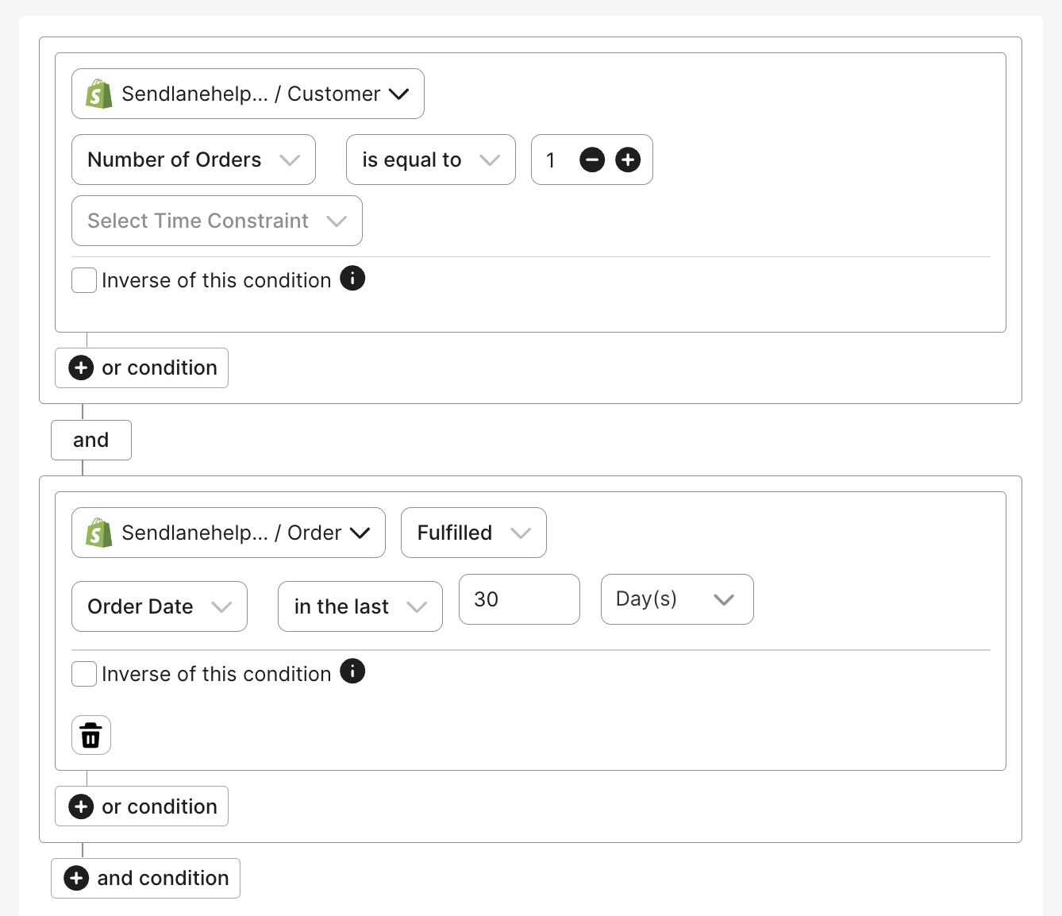
Task: Enable inverse for the Number of Orders condition
Action: (84, 280)
